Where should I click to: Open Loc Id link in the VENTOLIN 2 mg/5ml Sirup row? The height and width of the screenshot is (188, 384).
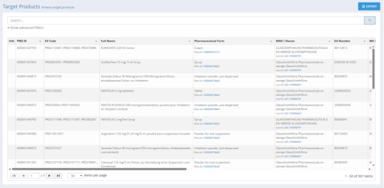[292, 128]
